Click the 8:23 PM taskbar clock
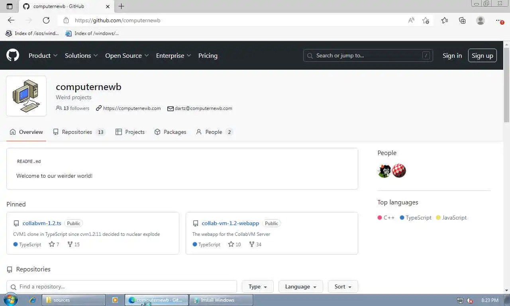 point(490,300)
